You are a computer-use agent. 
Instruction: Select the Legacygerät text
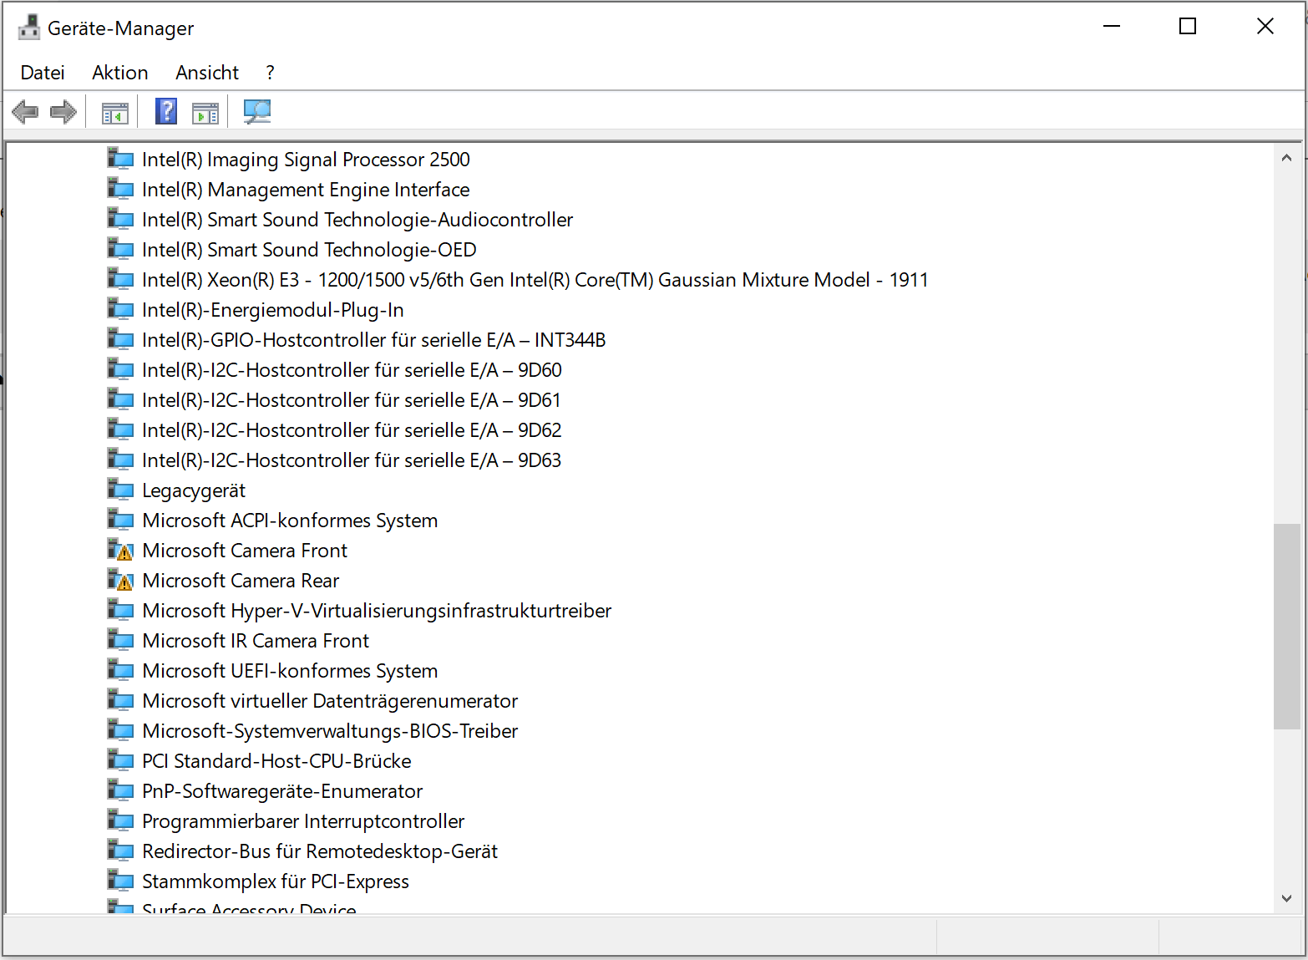tap(194, 490)
